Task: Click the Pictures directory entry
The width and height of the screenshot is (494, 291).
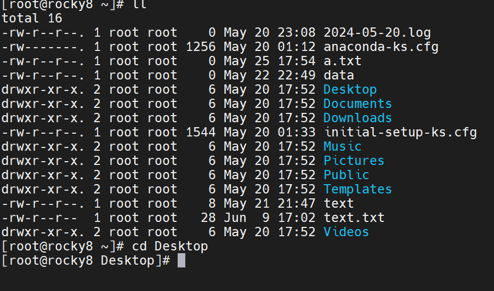Action: (354, 161)
